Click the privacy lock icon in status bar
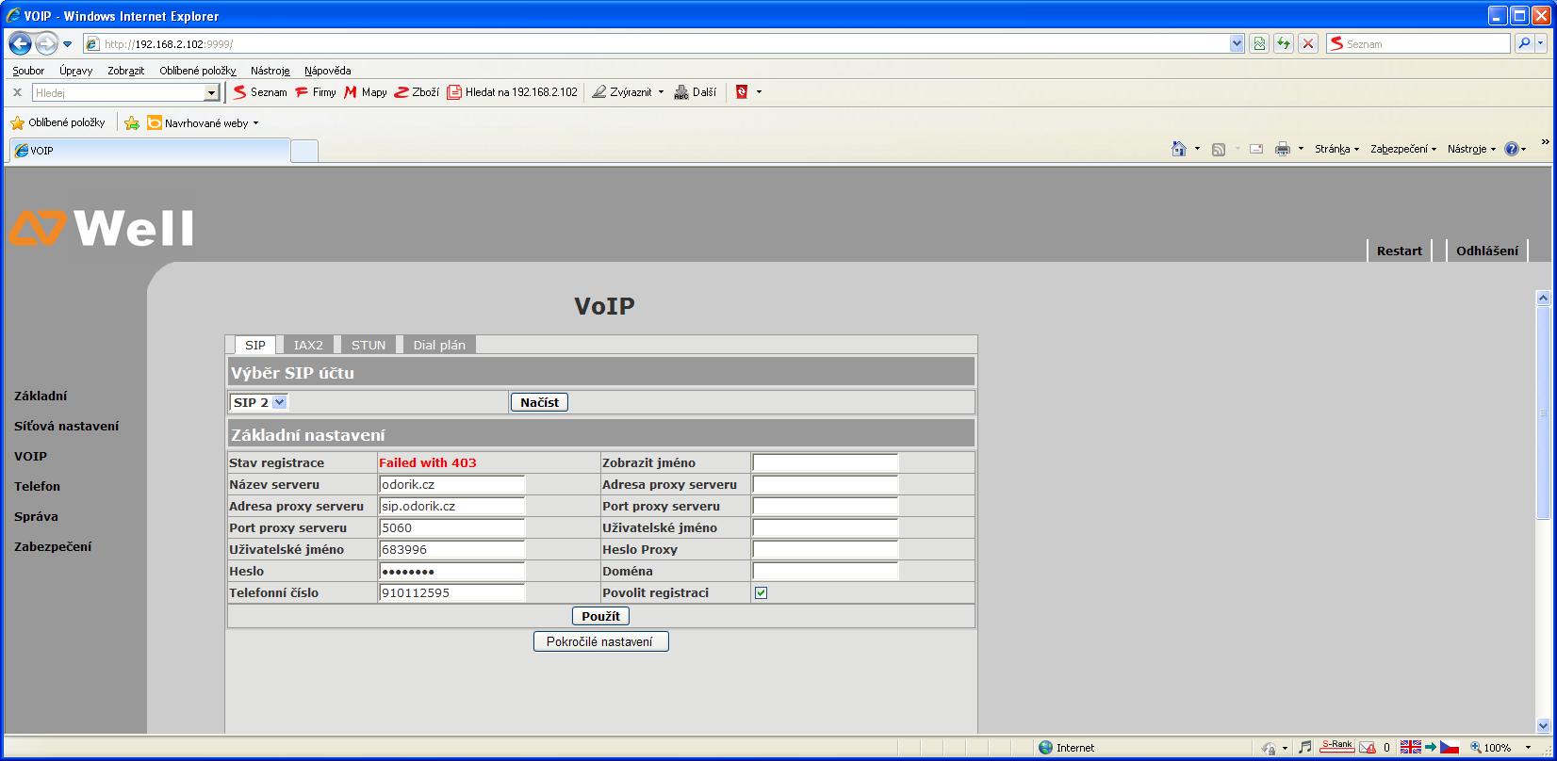1557x761 pixels. click(1270, 748)
